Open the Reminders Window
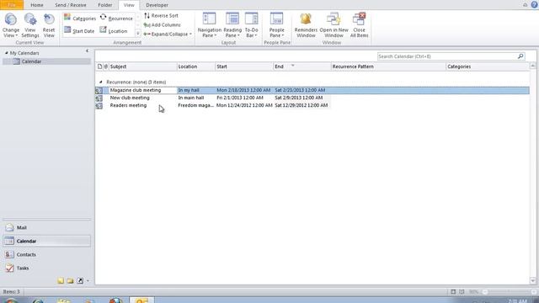The image size is (539, 303). coord(306,25)
